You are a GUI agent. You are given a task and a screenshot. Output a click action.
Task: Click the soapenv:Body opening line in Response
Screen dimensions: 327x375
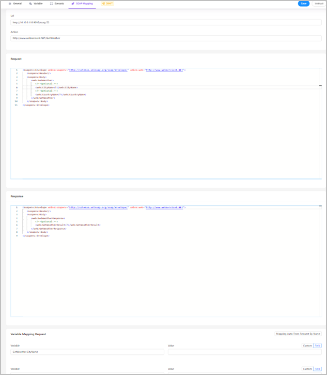pyautogui.click(x=37, y=215)
